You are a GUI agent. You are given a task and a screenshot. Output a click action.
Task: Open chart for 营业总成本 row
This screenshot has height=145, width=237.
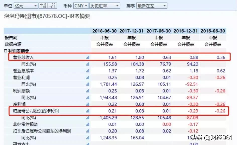[87, 71]
